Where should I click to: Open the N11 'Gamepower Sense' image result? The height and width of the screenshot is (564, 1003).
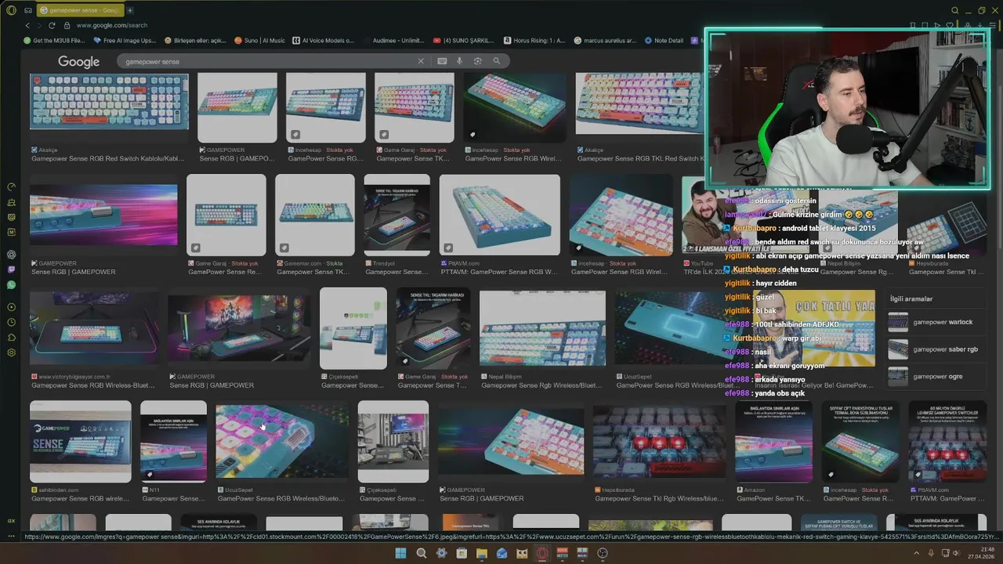click(174, 442)
